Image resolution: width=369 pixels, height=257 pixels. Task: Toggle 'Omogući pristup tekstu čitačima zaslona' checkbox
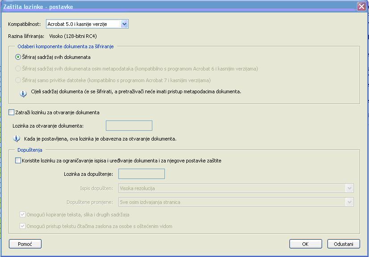(x=22, y=226)
